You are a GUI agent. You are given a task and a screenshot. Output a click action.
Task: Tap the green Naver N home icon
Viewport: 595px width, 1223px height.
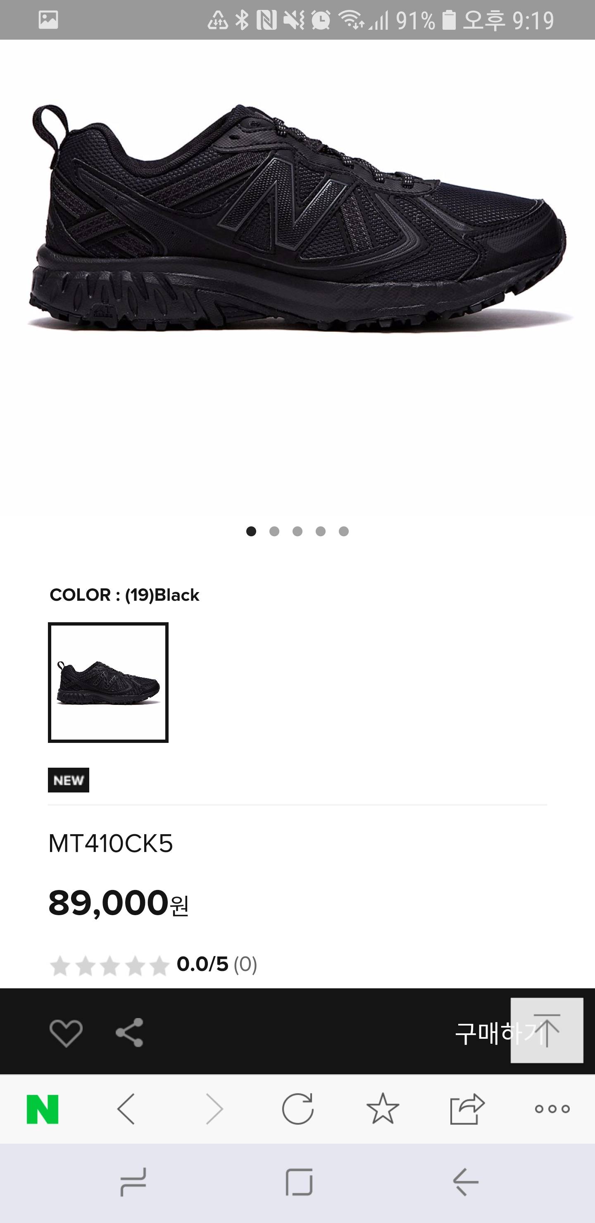(x=43, y=1109)
